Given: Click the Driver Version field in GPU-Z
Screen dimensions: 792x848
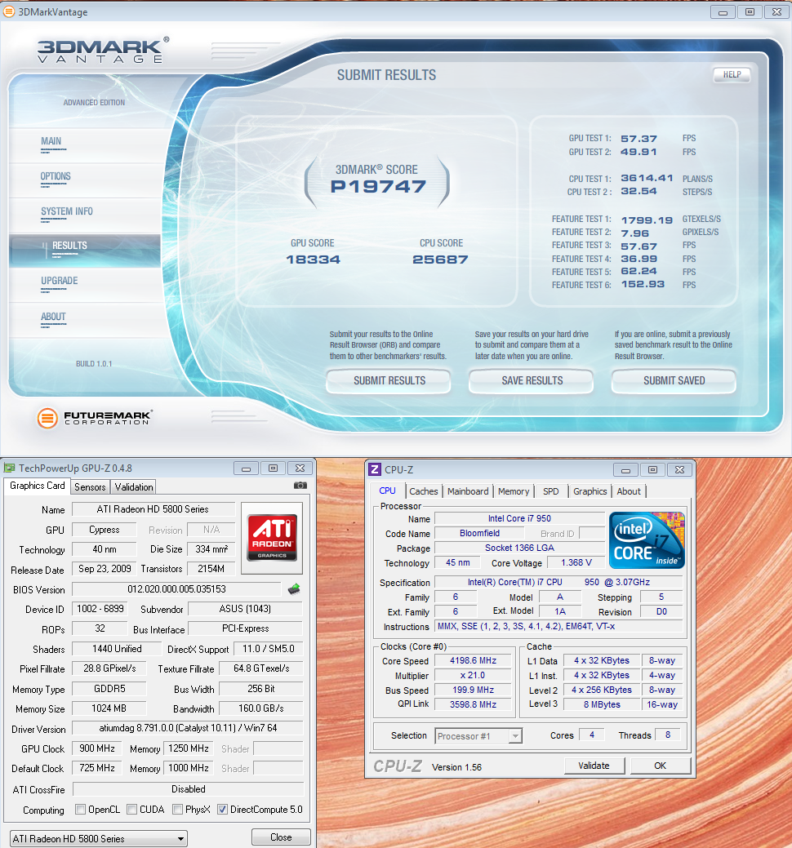Looking at the screenshot, I should point(188,729).
